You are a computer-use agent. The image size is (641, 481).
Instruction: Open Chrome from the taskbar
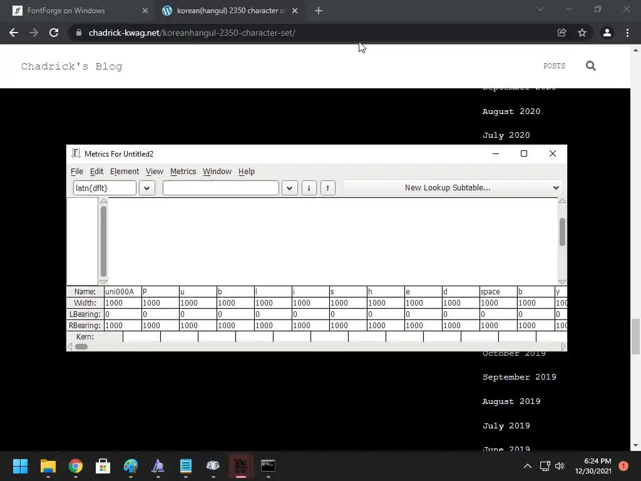point(76,466)
